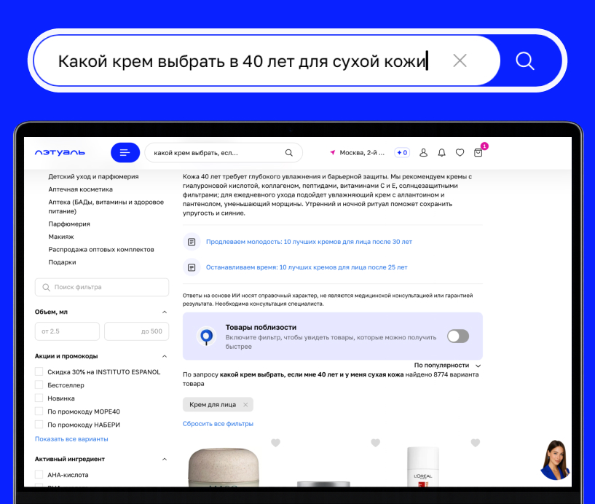Open notifications bell icon

[x=441, y=152]
